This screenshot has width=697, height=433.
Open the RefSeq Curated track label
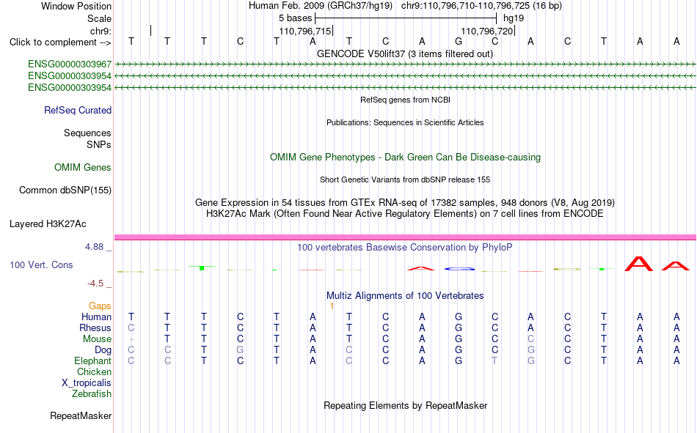77,110
